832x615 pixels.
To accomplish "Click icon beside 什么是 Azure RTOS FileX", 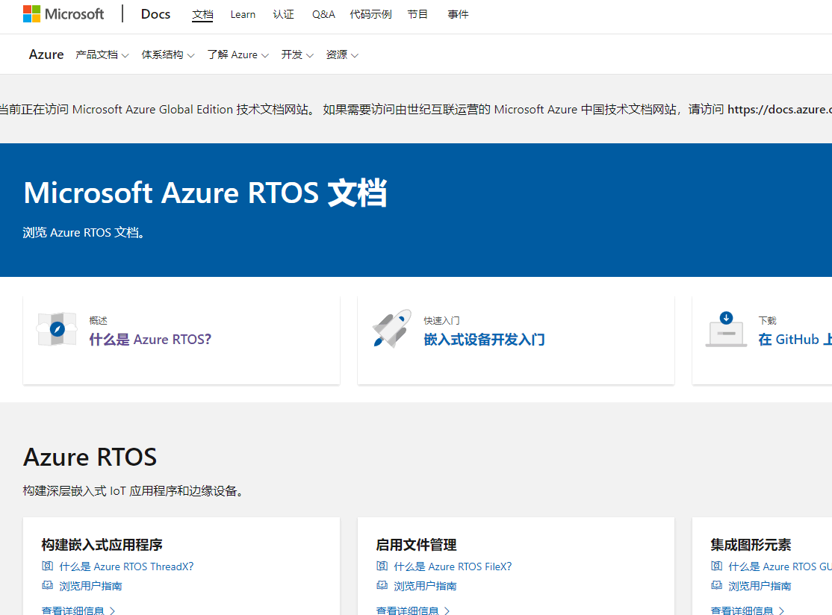I will pyautogui.click(x=382, y=566).
